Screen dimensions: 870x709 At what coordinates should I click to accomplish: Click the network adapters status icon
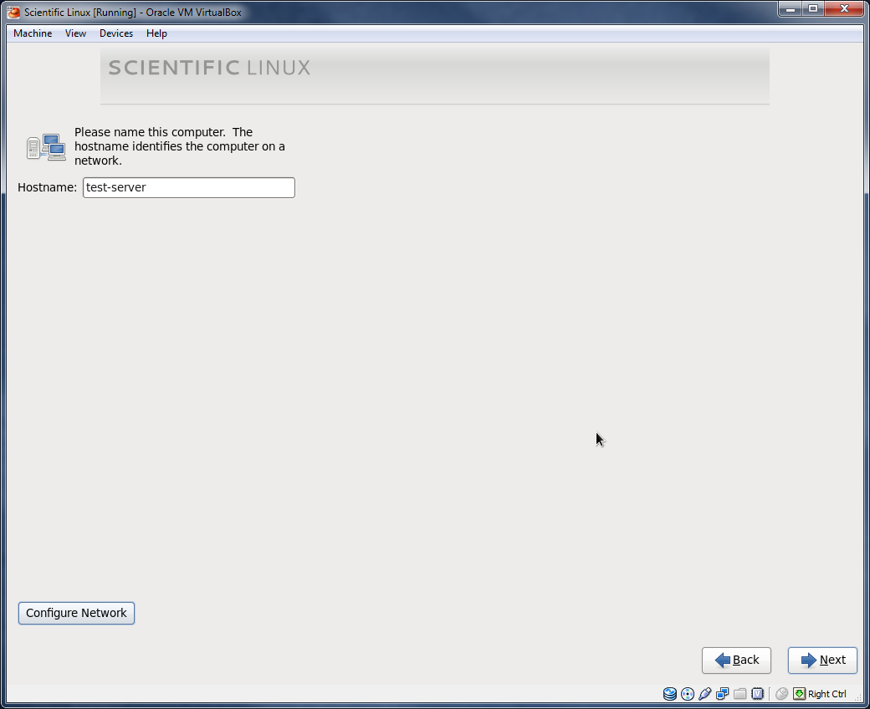tap(723, 693)
